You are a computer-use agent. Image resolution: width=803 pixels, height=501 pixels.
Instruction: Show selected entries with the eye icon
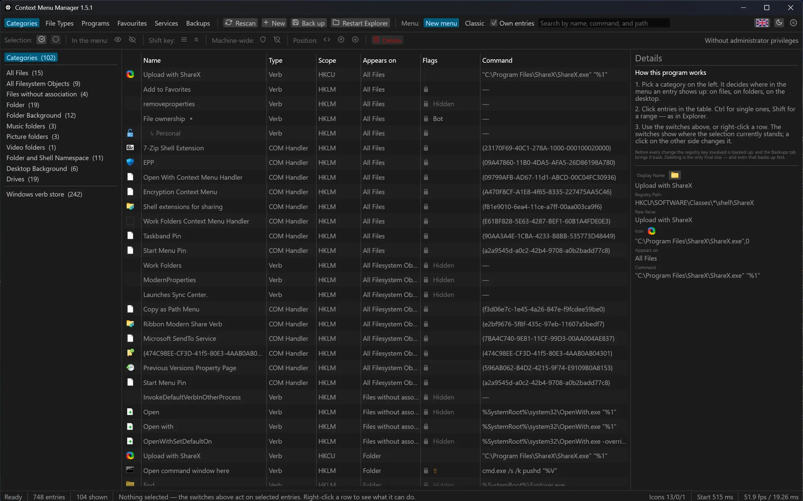[x=117, y=40]
